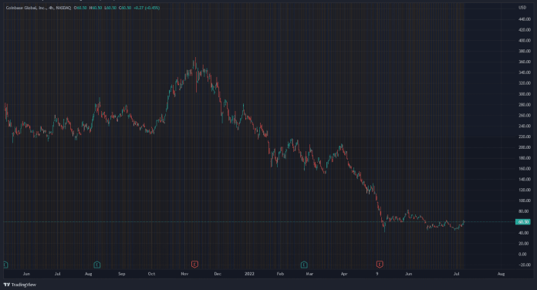This screenshot has width=537, height=290.
Task: Click the close value C60.50 in legend
Action: click(x=125, y=8)
